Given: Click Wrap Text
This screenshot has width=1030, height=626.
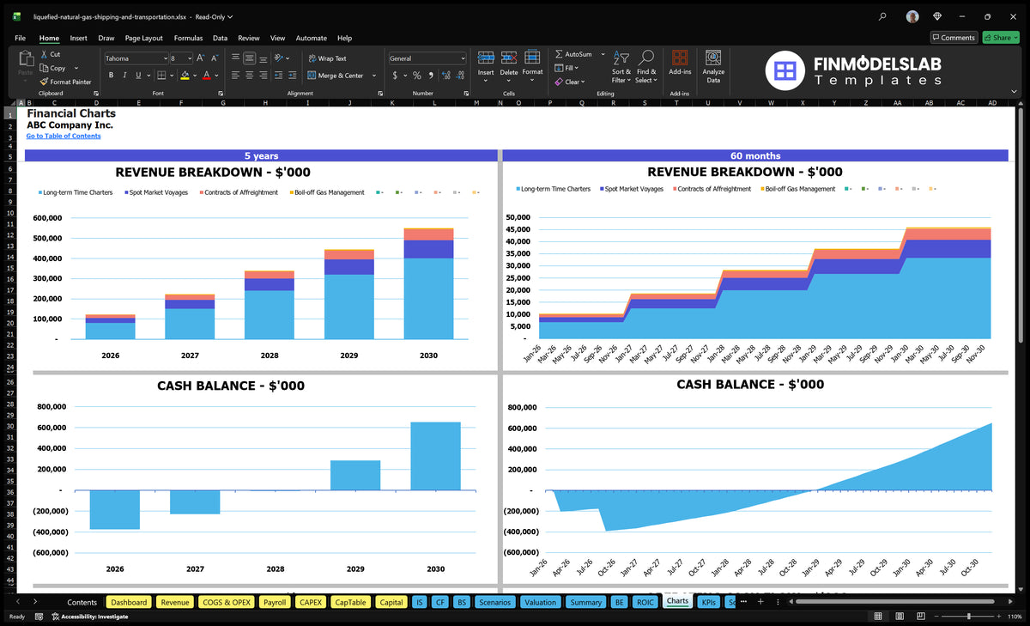Looking at the screenshot, I should tap(327, 58).
